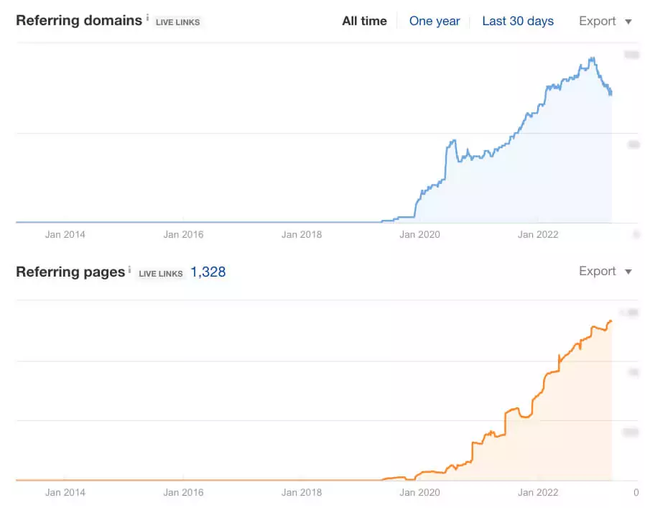Open Export dropdown arrow for Referring domains
655x508 pixels.
[628, 22]
